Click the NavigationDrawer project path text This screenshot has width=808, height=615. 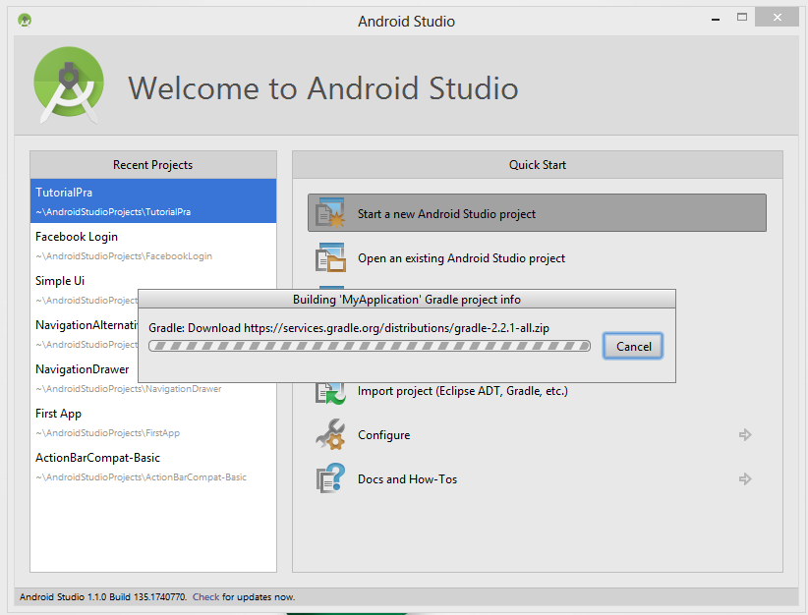(x=129, y=388)
